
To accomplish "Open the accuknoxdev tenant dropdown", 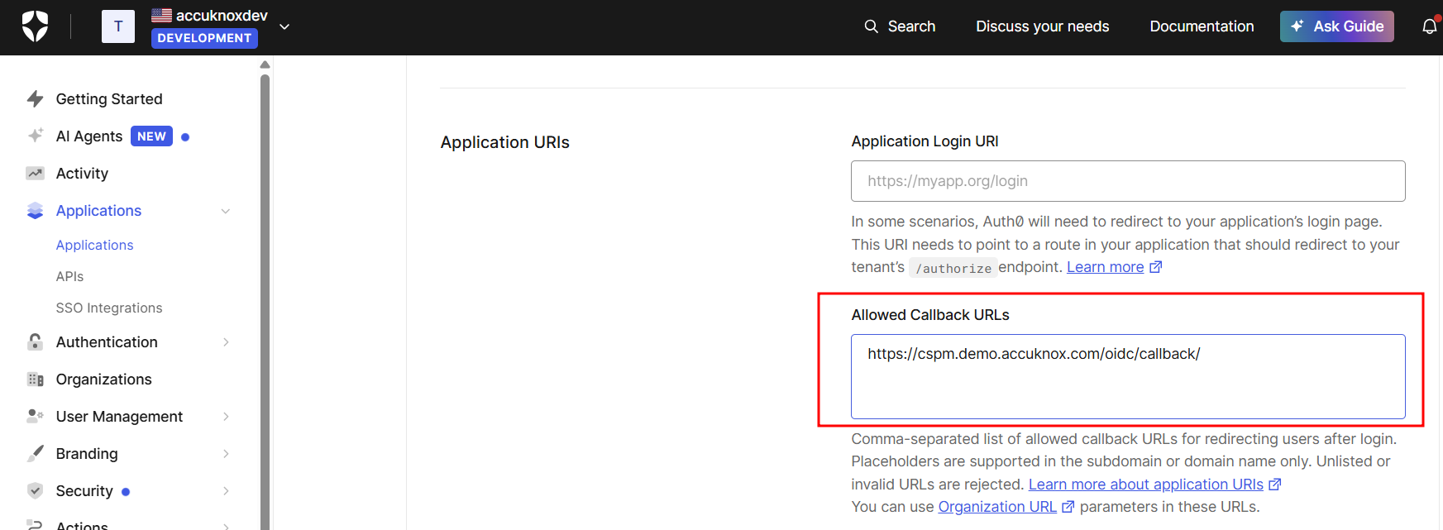I will tap(284, 26).
